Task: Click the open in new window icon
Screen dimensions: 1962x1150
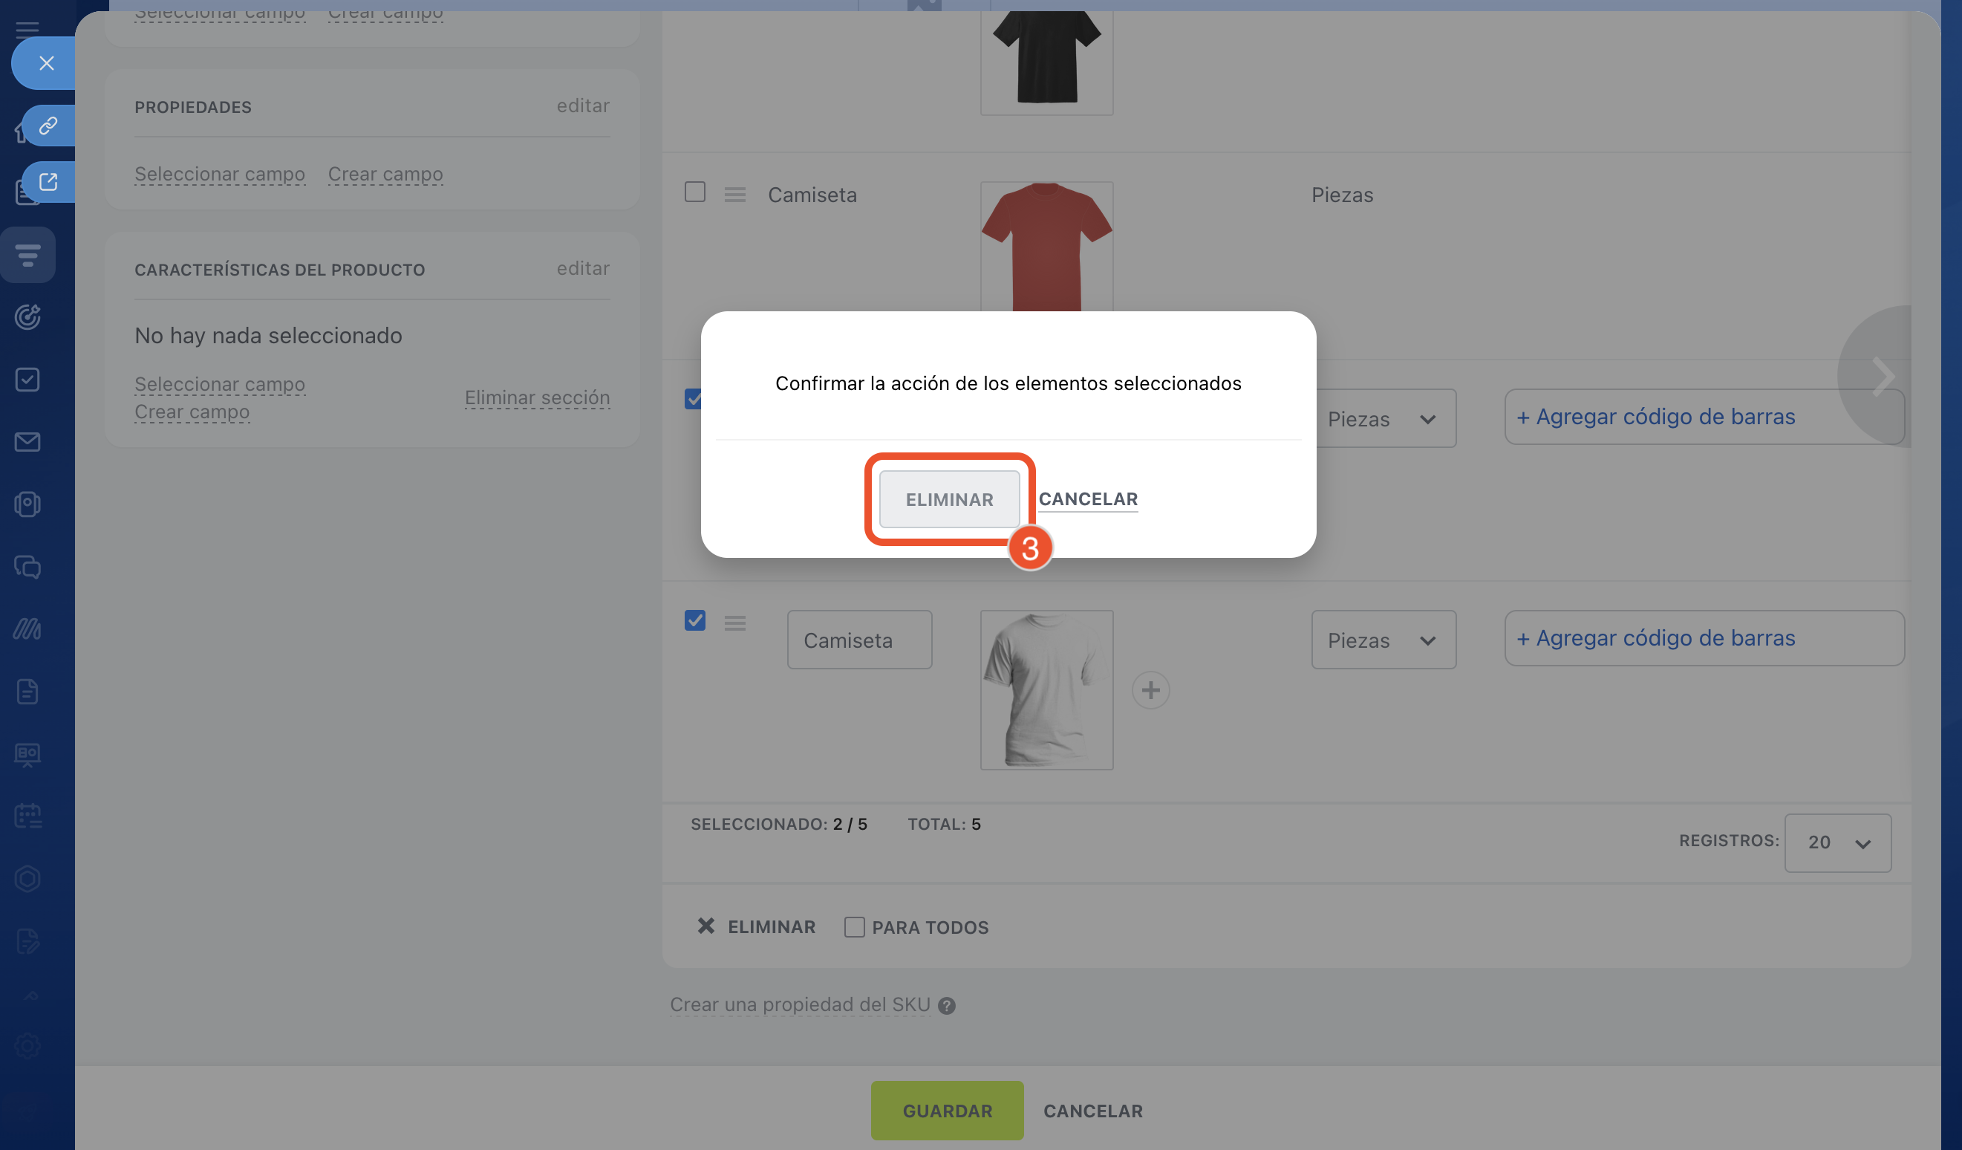Action: [48, 182]
